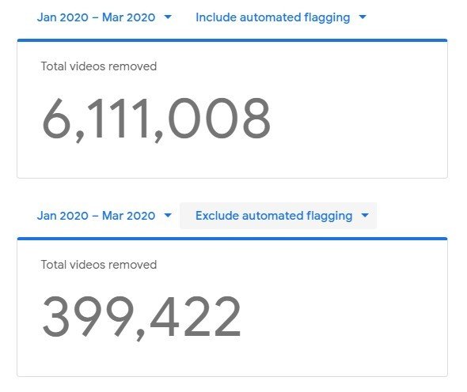Open the lower Jan 2020 – Mar 2020 date selector

104,216
